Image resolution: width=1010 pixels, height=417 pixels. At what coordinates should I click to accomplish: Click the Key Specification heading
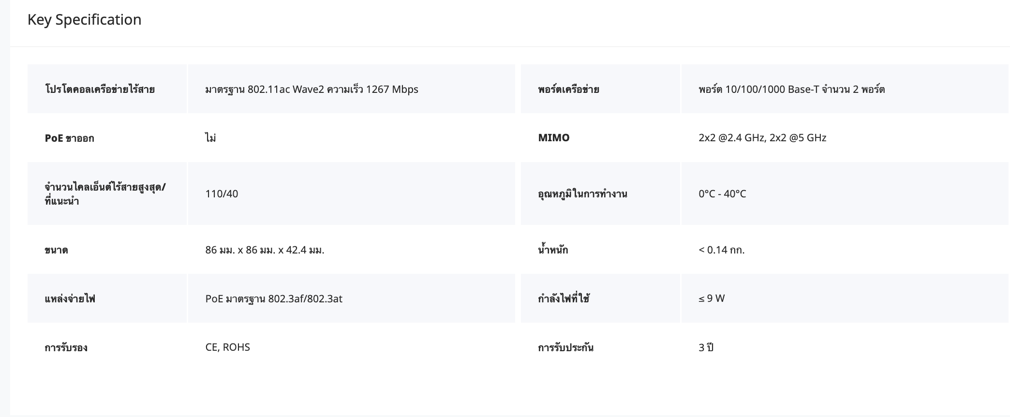(84, 20)
